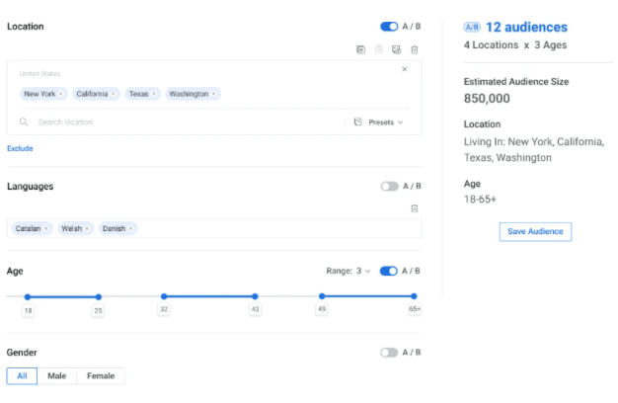Enable the Languages A/B toggle
The height and width of the screenshot is (403, 618).
pos(389,186)
